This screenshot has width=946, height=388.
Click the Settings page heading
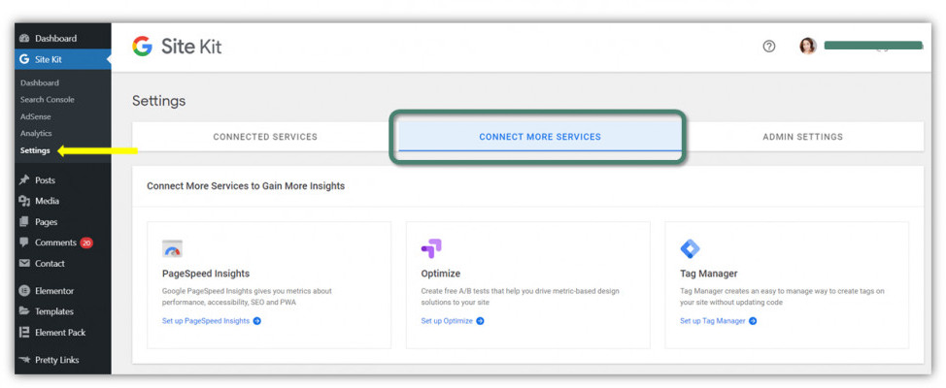click(158, 101)
